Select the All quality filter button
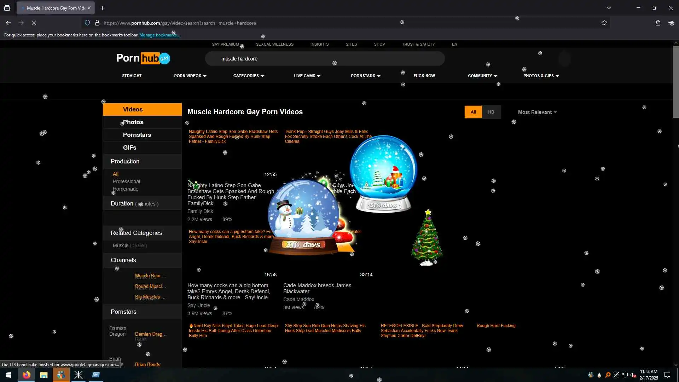The height and width of the screenshot is (382, 679). [x=473, y=112]
